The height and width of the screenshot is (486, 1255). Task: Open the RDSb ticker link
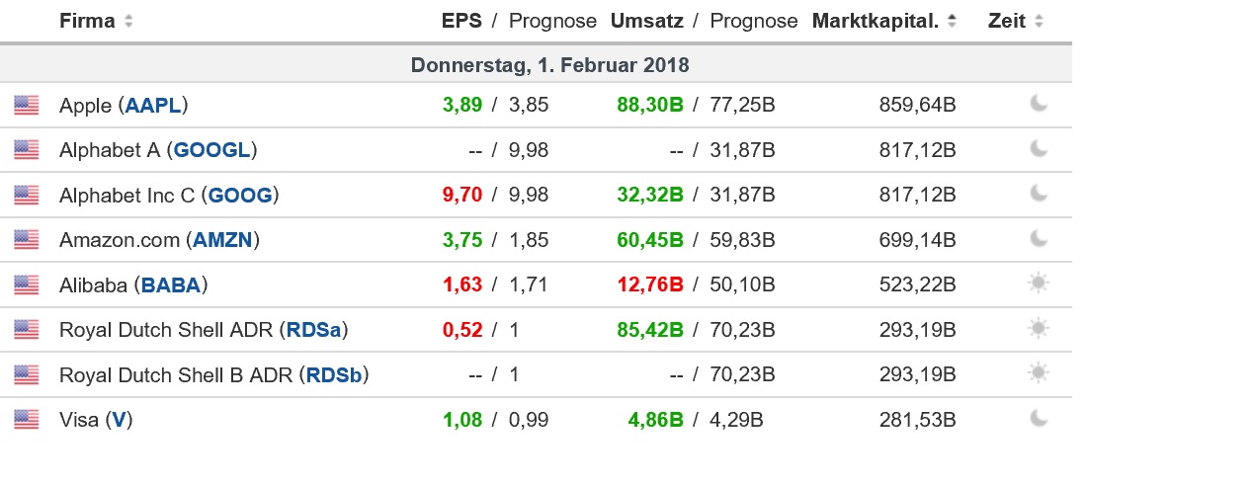[334, 375]
